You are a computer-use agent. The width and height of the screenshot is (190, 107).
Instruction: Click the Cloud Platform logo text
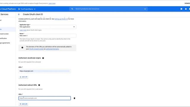[8, 9]
